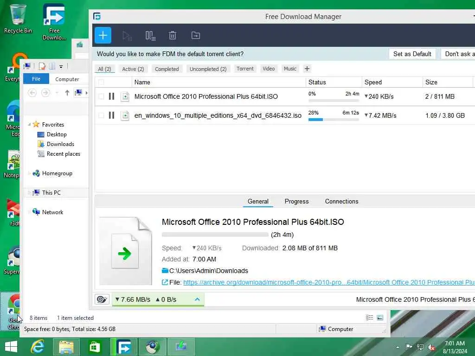Click the details panel progress bar (2h 4m)
475x356 pixels.
pos(215,235)
